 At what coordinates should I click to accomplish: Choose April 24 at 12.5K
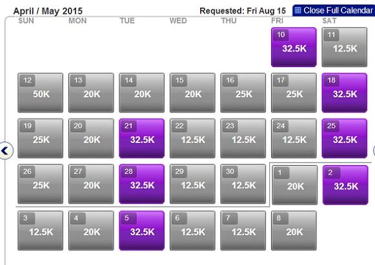pos(294,139)
